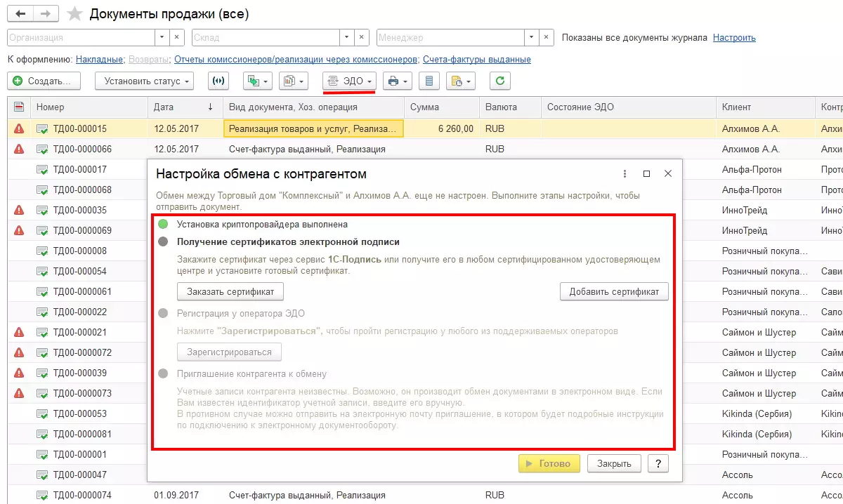Click posted-document icon in row ТД00-000015
This screenshot has width=843, height=504.
click(x=43, y=128)
